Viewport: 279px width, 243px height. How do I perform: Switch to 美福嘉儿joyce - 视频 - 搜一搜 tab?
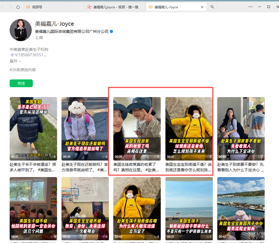pyautogui.click(x=115, y=7)
